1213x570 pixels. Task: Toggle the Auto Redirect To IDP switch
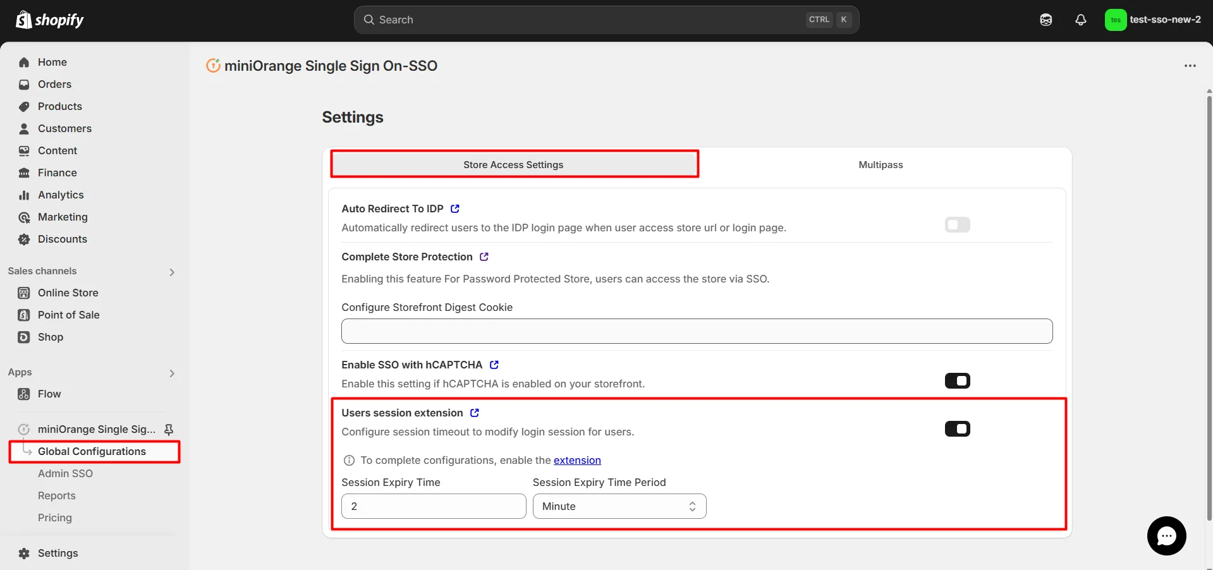coord(957,224)
